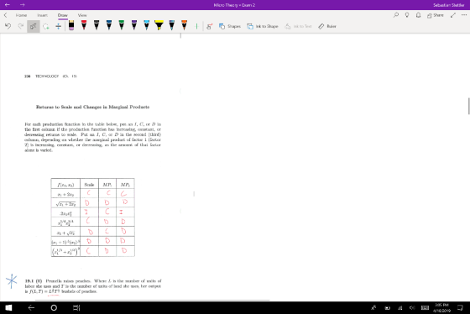Screen dimensions: 470x314
Task: Select the galaxy ink pen
Action: pos(172,25)
